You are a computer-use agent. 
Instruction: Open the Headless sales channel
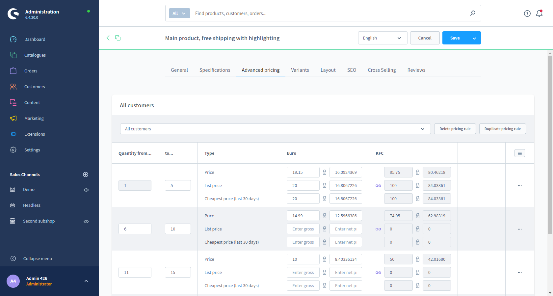32,205
